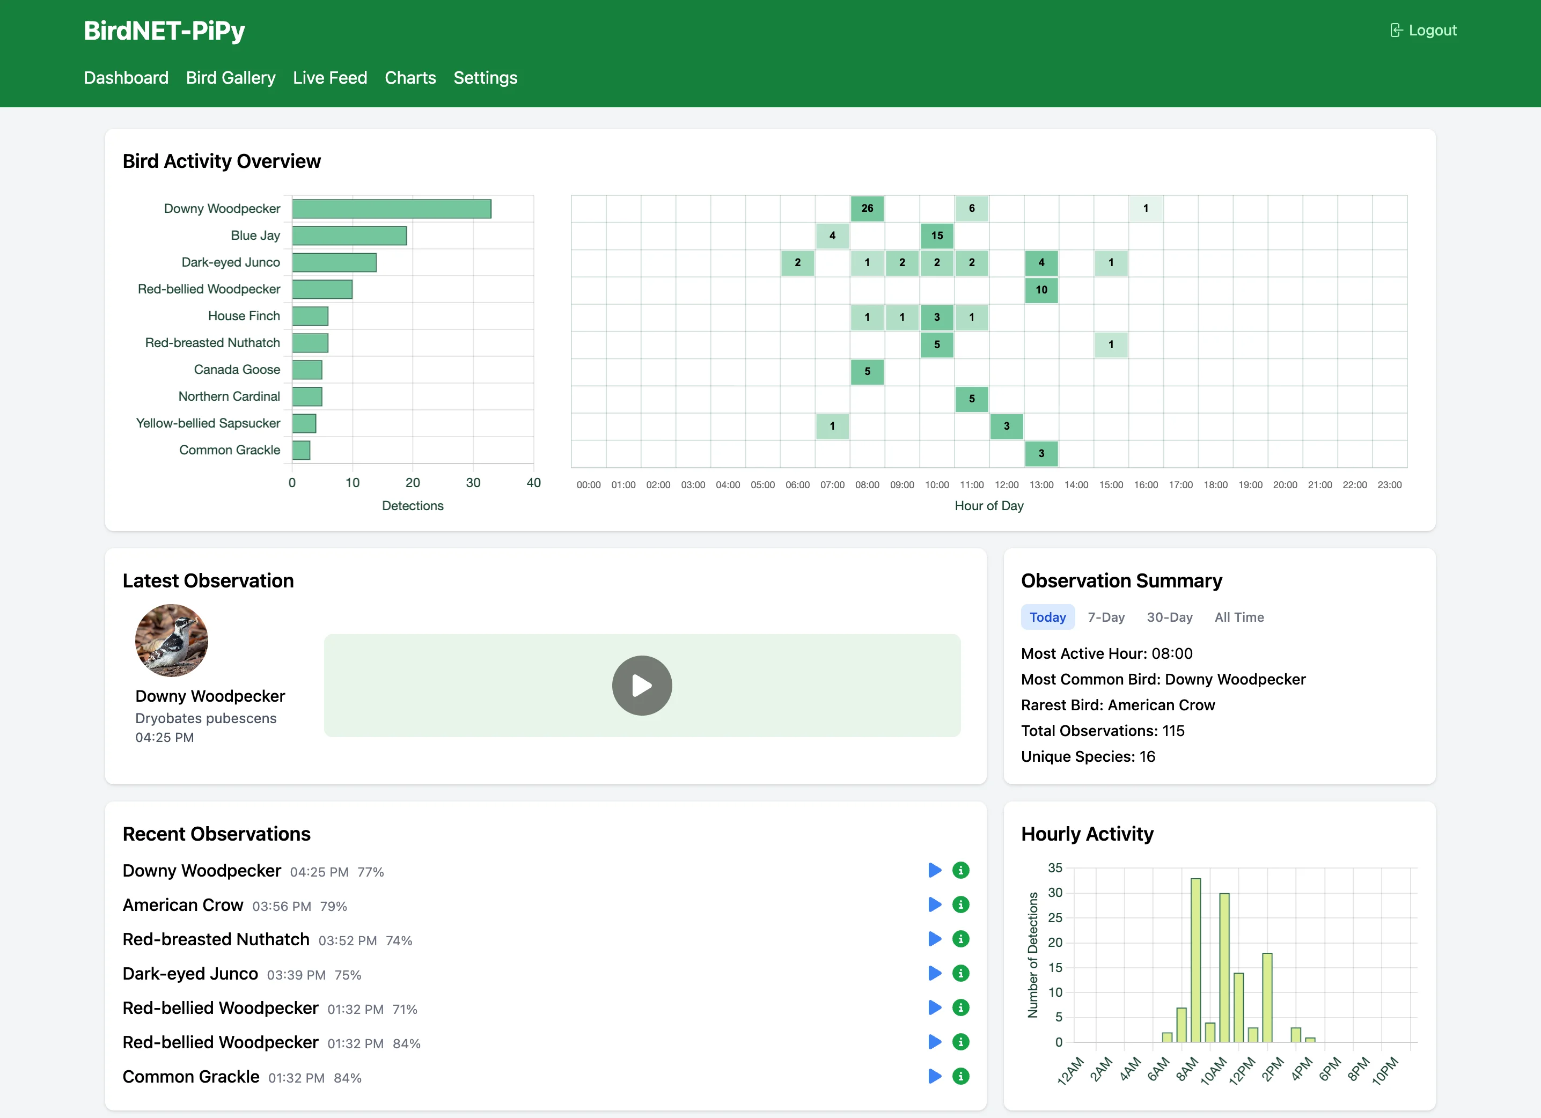Open the Bird Gallery page
This screenshot has width=1541, height=1118.
[x=230, y=77]
